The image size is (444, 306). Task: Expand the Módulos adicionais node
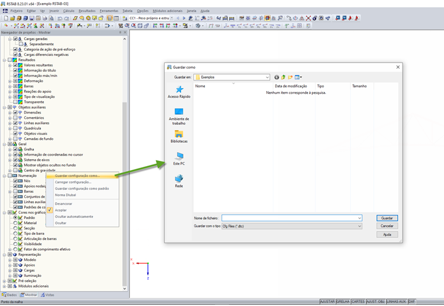[x=5, y=286]
